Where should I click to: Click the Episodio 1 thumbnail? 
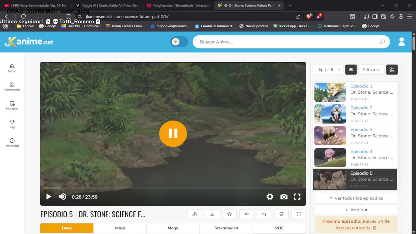pos(330,92)
